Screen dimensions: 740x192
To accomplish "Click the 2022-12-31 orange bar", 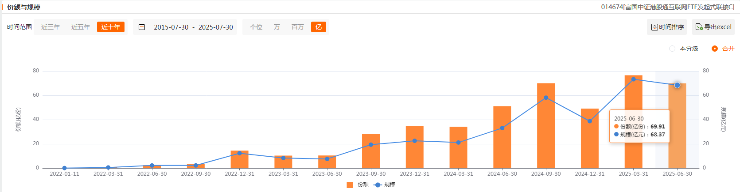I will tap(240, 159).
